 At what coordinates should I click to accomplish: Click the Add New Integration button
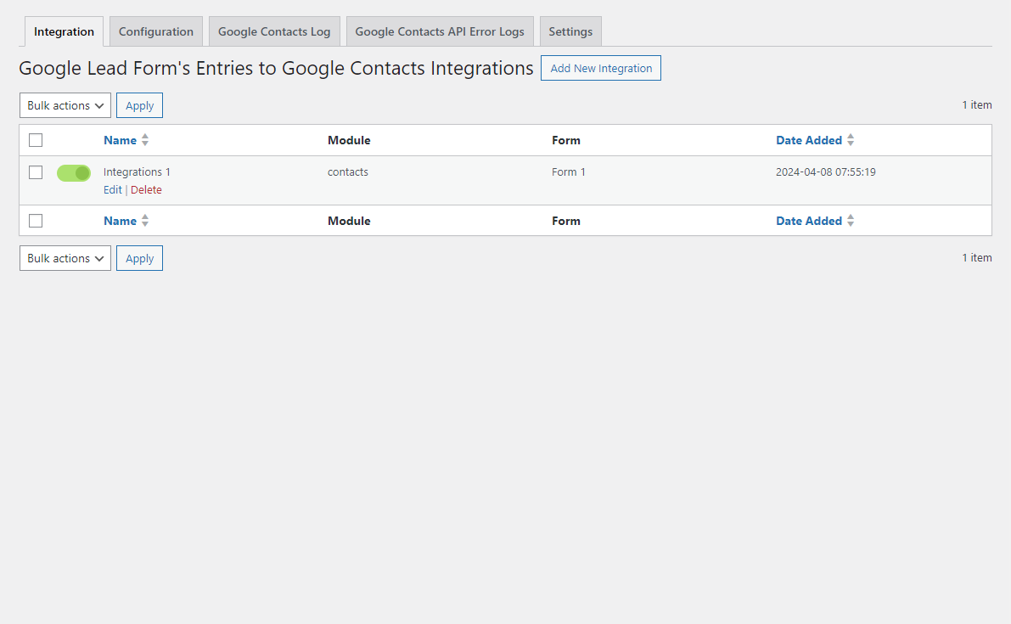point(601,68)
